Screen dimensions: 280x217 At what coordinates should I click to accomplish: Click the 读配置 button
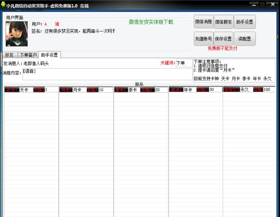coord(244,39)
